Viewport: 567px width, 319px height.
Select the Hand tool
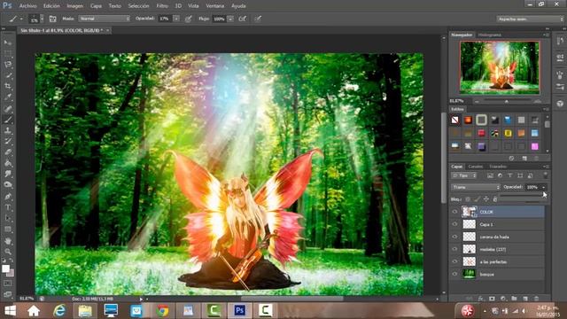[x=8, y=241]
